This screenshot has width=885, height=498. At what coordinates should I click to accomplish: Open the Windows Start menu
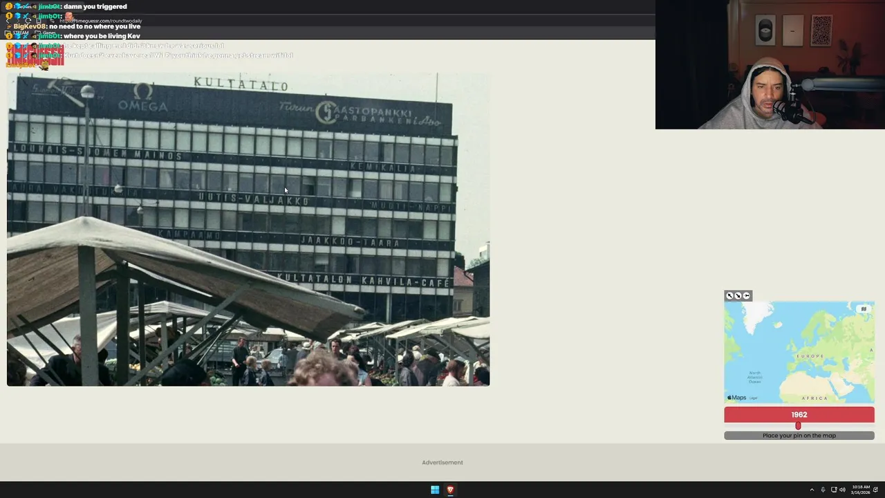435,490
